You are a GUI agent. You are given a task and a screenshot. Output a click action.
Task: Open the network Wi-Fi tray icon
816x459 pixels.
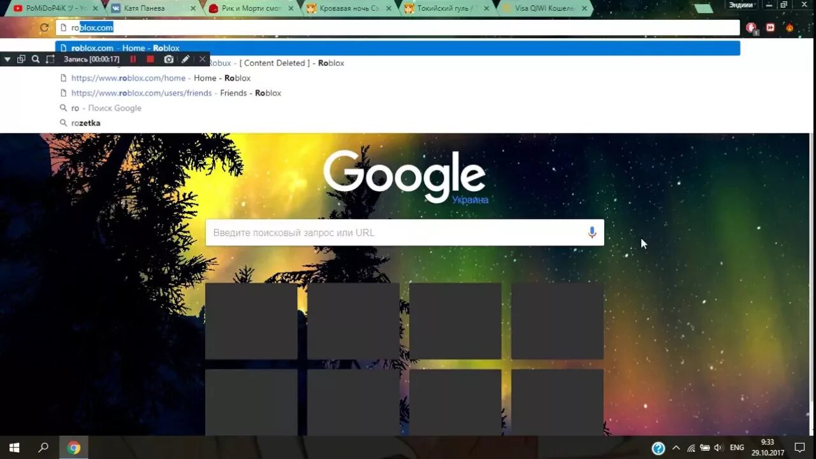pyautogui.click(x=691, y=448)
